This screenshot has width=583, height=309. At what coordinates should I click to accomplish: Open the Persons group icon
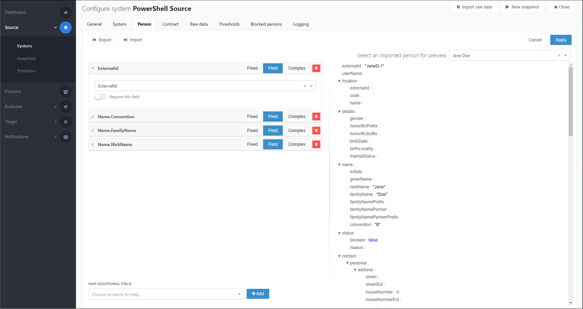[x=66, y=92]
